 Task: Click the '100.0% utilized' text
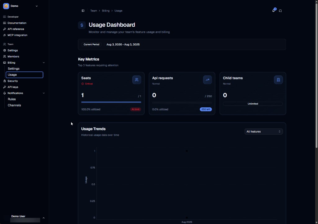coord(91,110)
